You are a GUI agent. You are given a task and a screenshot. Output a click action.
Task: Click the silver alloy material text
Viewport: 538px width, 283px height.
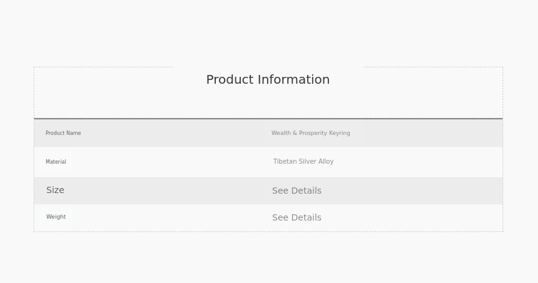[303, 162]
